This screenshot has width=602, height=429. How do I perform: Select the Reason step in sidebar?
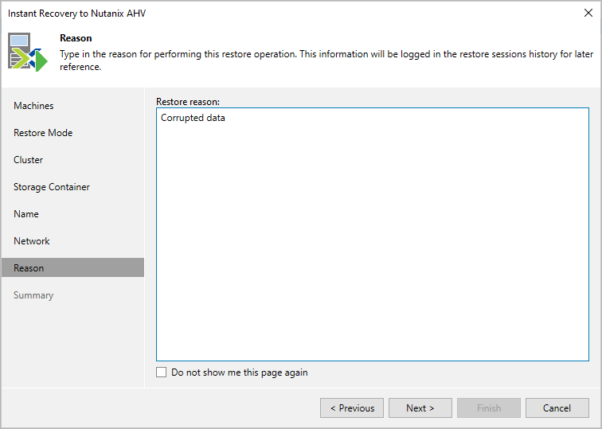pyautogui.click(x=29, y=268)
